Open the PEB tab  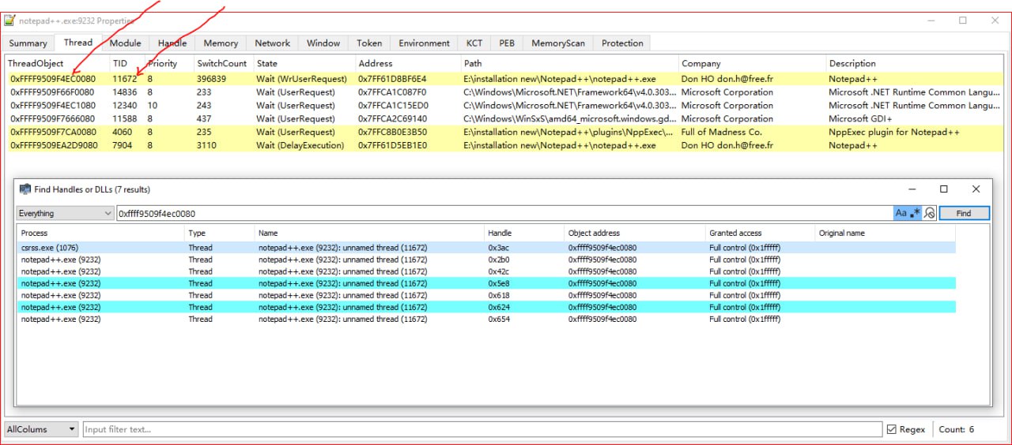[x=507, y=43]
